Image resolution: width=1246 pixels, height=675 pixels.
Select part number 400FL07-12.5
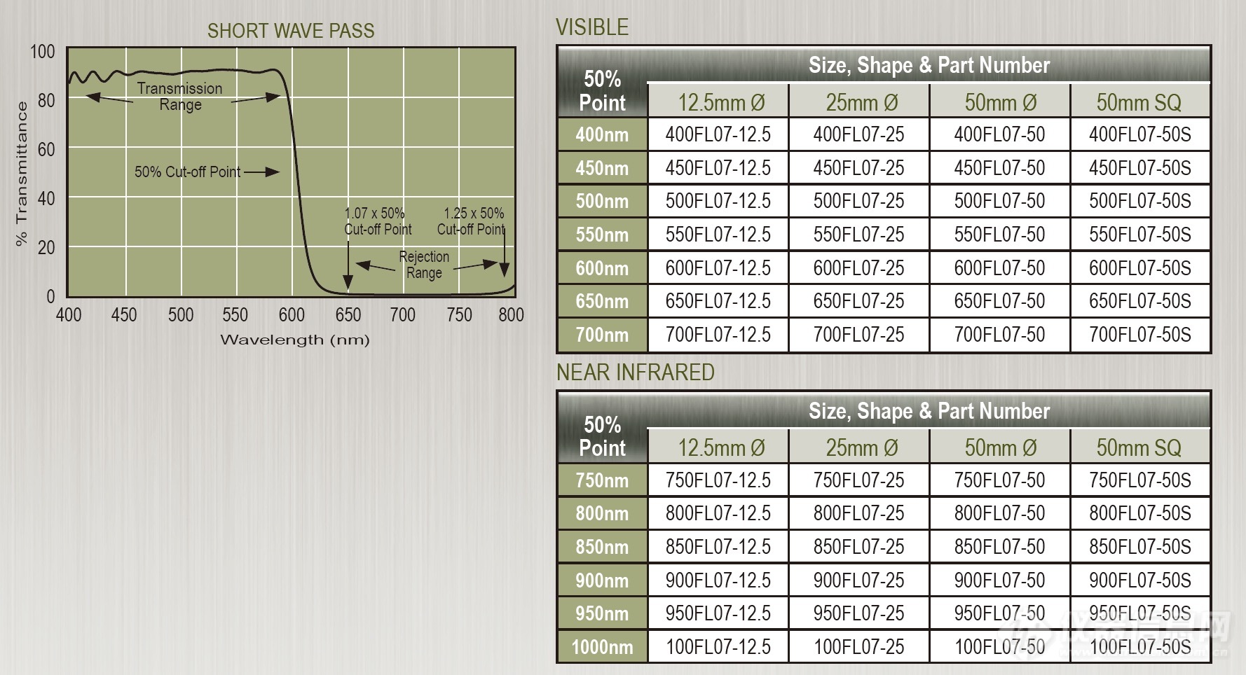point(718,134)
